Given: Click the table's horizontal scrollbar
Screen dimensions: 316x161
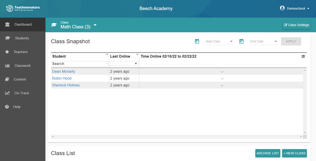Looking at the screenshot, I should 177,137.
